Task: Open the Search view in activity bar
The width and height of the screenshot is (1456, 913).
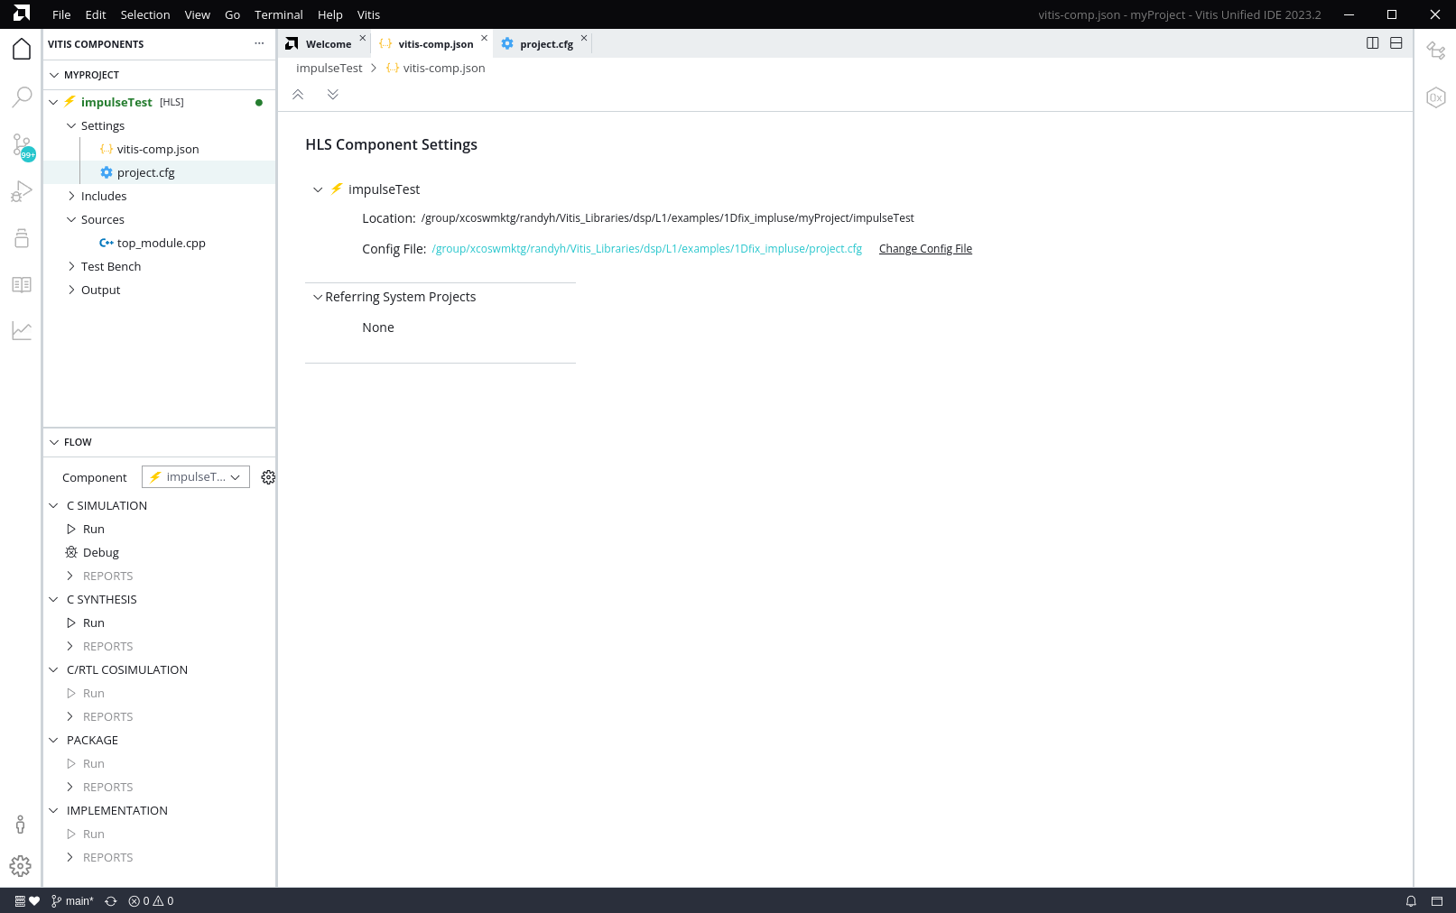Action: coord(22,97)
